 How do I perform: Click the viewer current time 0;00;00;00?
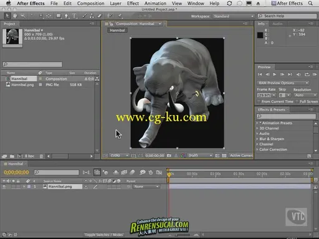[x=155, y=156]
